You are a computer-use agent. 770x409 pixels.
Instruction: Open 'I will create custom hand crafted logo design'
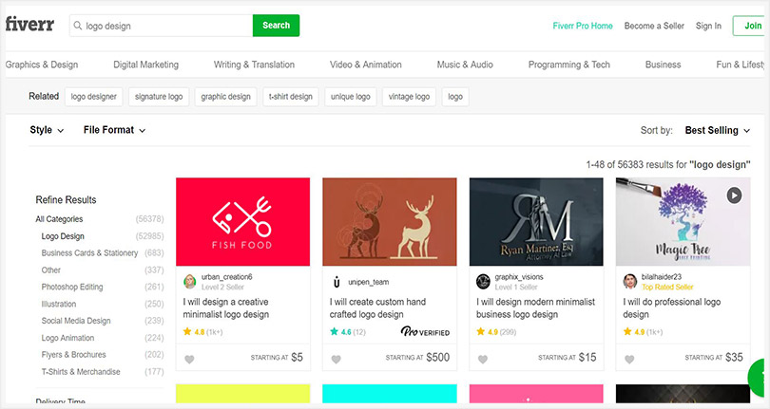[x=377, y=308]
